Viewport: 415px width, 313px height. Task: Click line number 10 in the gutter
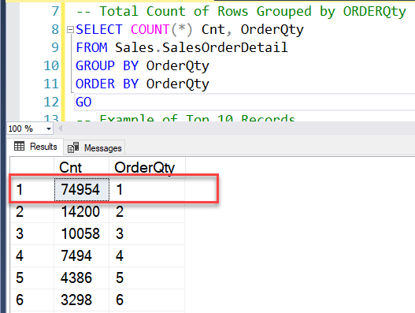[51, 65]
